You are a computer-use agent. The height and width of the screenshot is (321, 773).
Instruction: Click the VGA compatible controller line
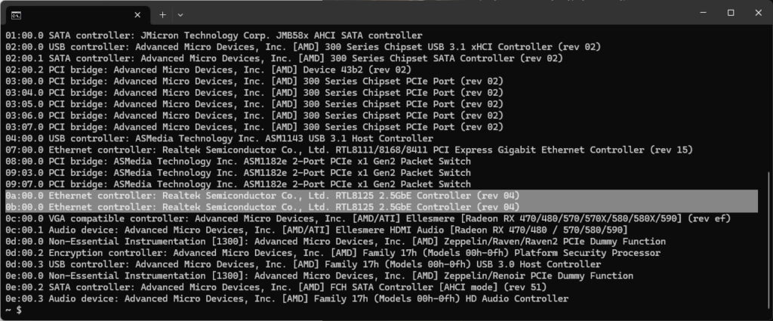coord(368,218)
